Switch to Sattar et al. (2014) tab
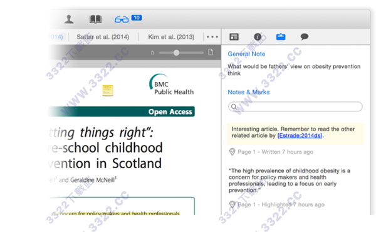 pyautogui.click(x=103, y=37)
